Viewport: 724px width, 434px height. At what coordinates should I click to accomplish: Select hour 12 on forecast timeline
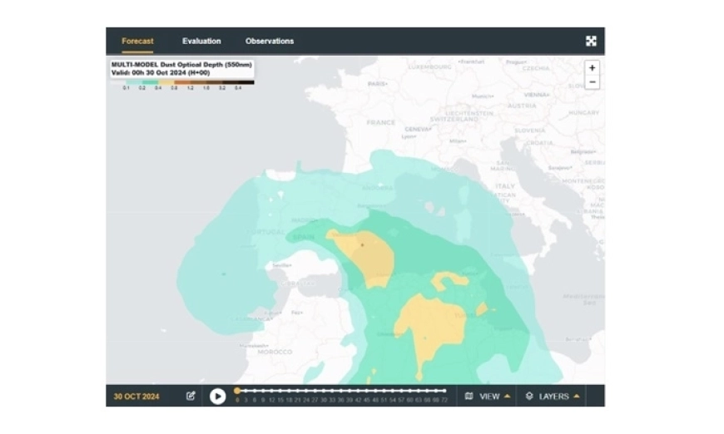(271, 391)
